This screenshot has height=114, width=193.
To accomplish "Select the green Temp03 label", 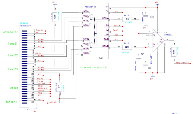I will pos(13,69).
